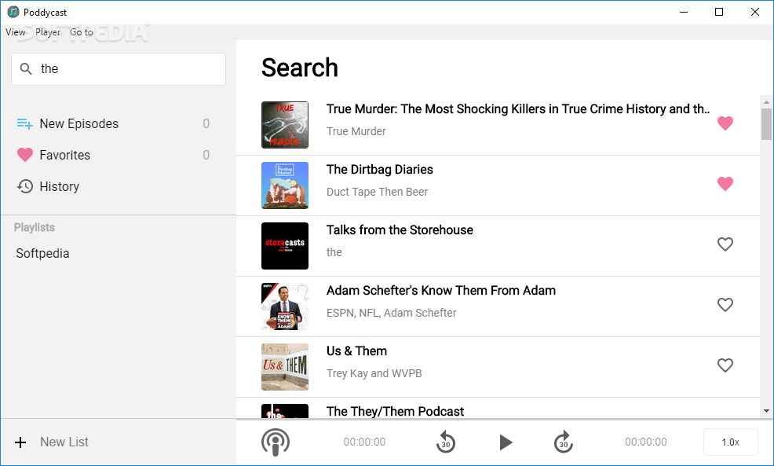Create a New List

pos(63,442)
